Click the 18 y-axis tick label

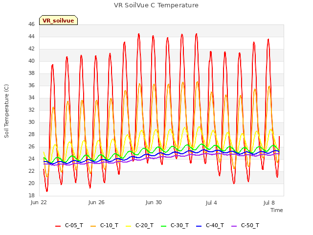[x=31, y=195]
